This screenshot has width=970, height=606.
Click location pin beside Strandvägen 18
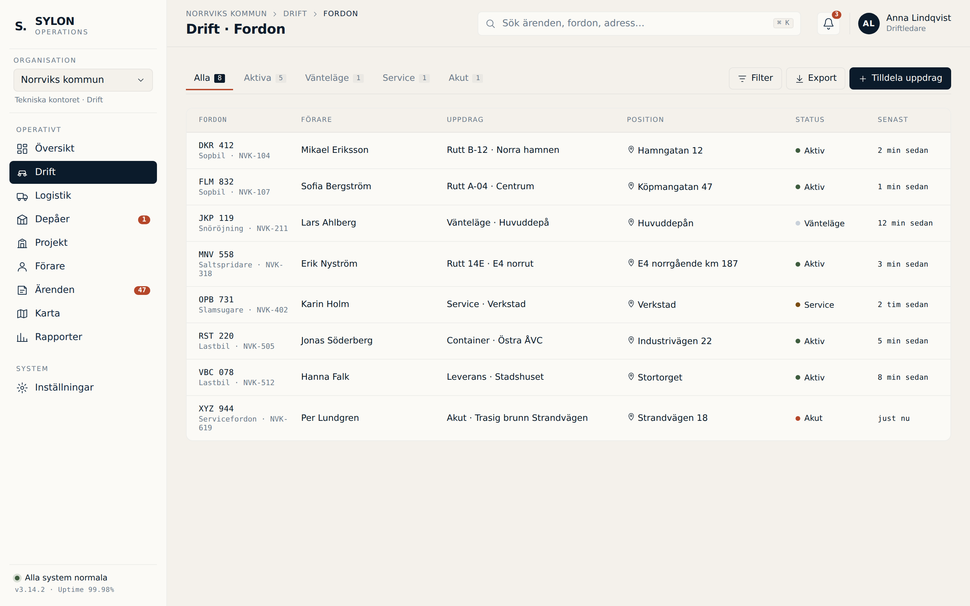[631, 417]
